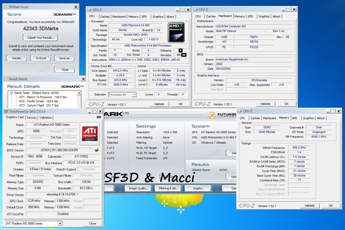Select the GT2 - Firefly Forest result row
Image resolution: width=345 pixels, height=230 pixels.
point(39,101)
